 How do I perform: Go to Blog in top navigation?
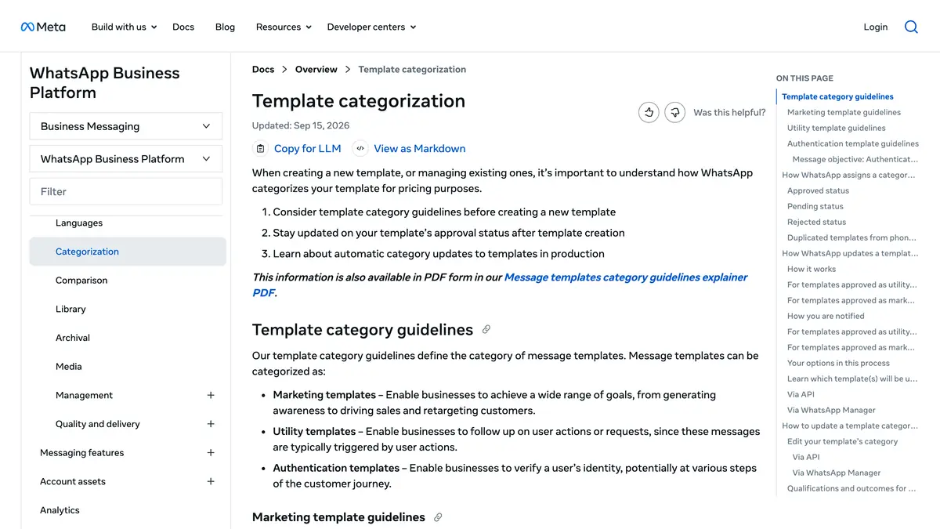(225, 27)
